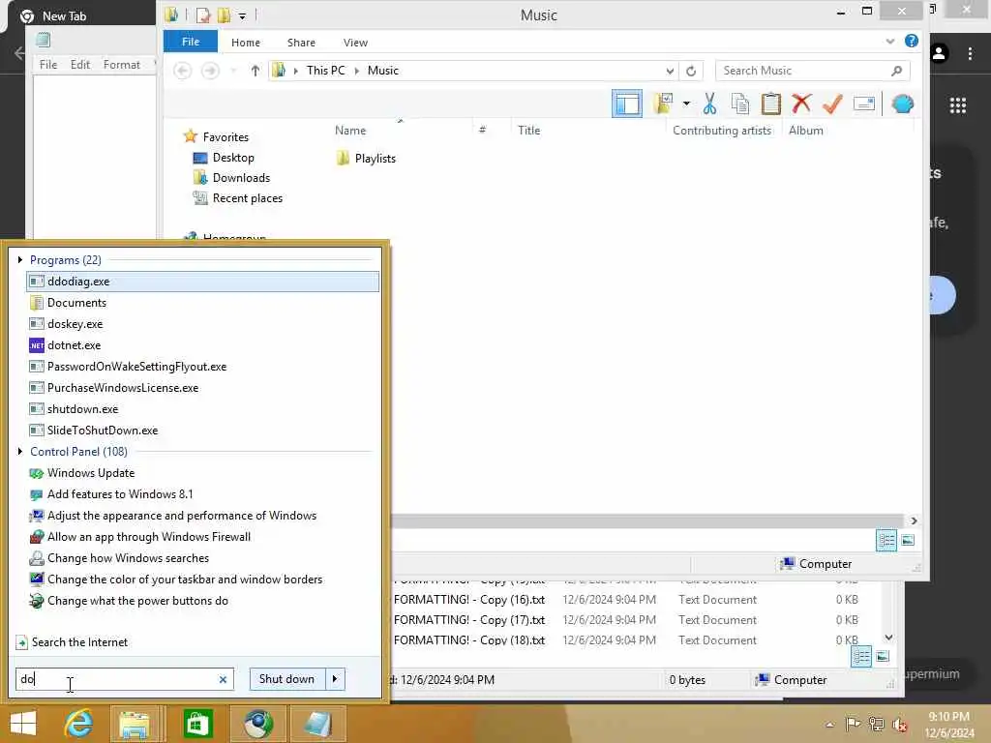Collapse the Programs (22) results group
This screenshot has width=991, height=743.
pos(20,259)
